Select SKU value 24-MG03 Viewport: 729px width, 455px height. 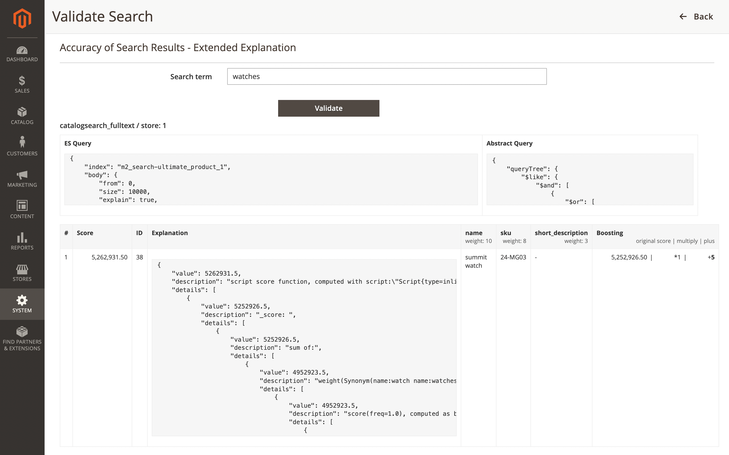point(513,257)
